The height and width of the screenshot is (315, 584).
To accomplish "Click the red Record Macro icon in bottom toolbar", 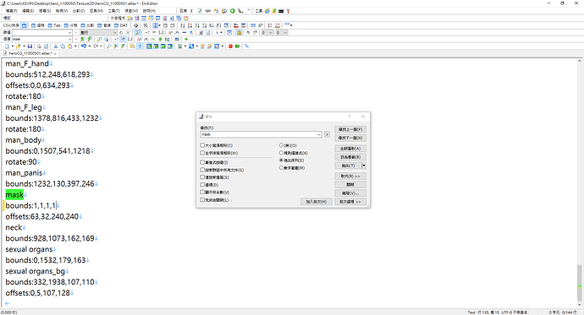I will (x=230, y=46).
